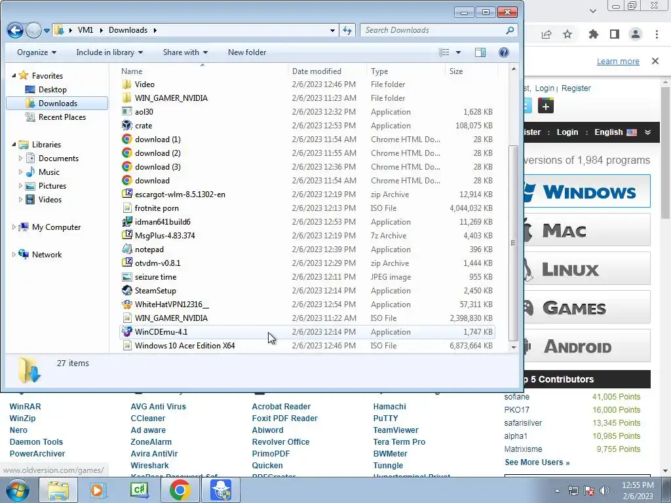Bookmark page with Chrome star icon

point(567,34)
